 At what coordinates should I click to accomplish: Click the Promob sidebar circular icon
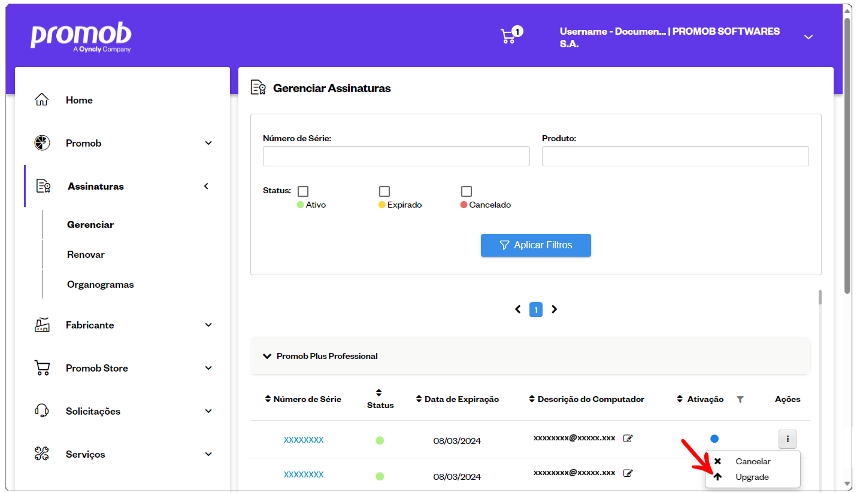(42, 143)
